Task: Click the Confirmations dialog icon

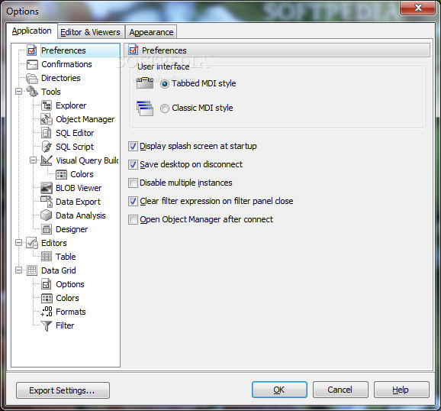Action: click(x=32, y=64)
